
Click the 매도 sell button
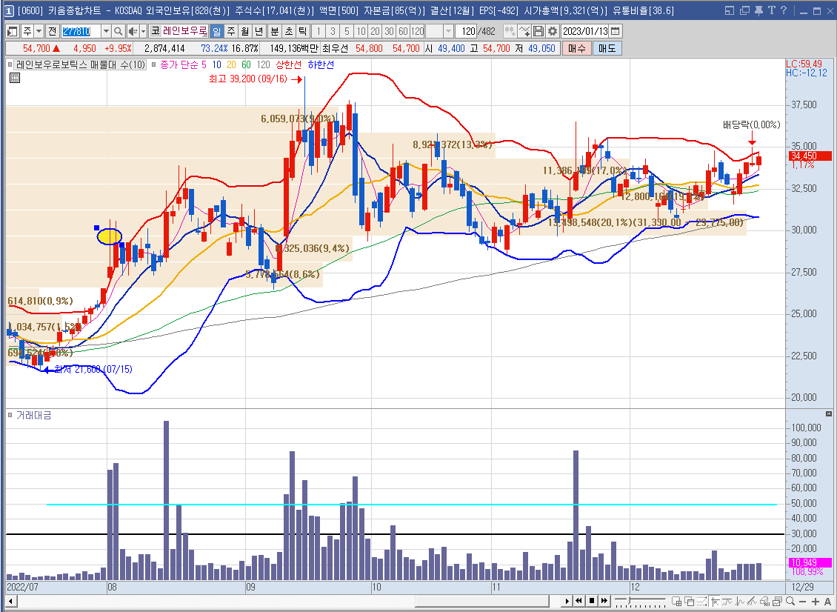click(607, 49)
